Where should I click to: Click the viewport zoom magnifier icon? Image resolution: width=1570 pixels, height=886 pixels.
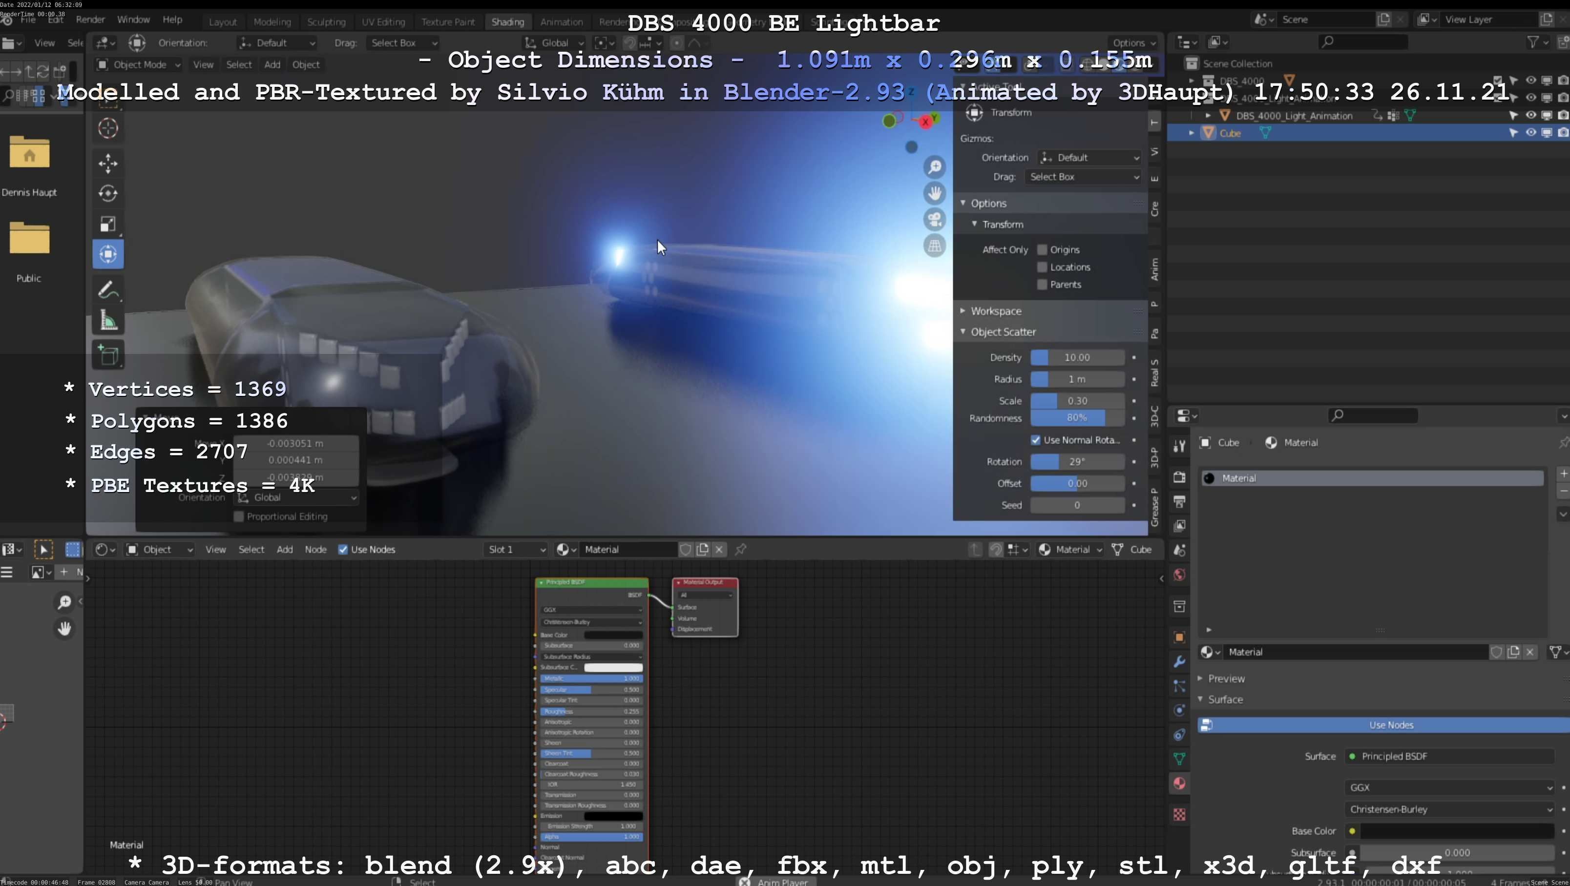click(934, 167)
